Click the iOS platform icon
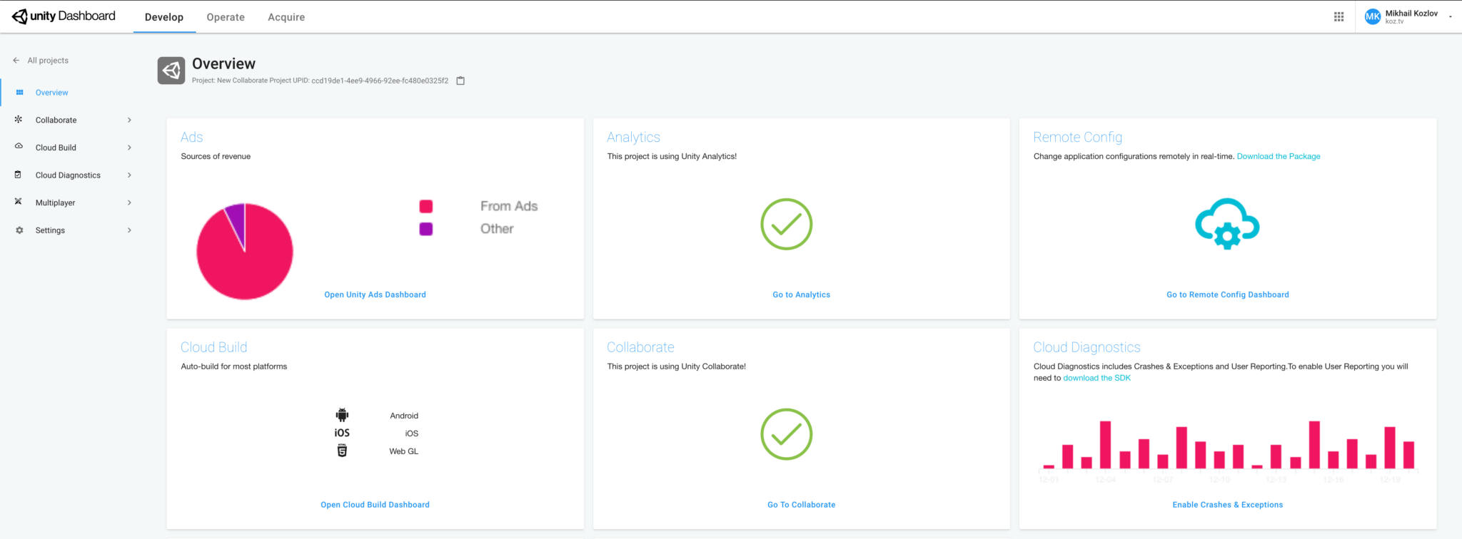 click(342, 433)
